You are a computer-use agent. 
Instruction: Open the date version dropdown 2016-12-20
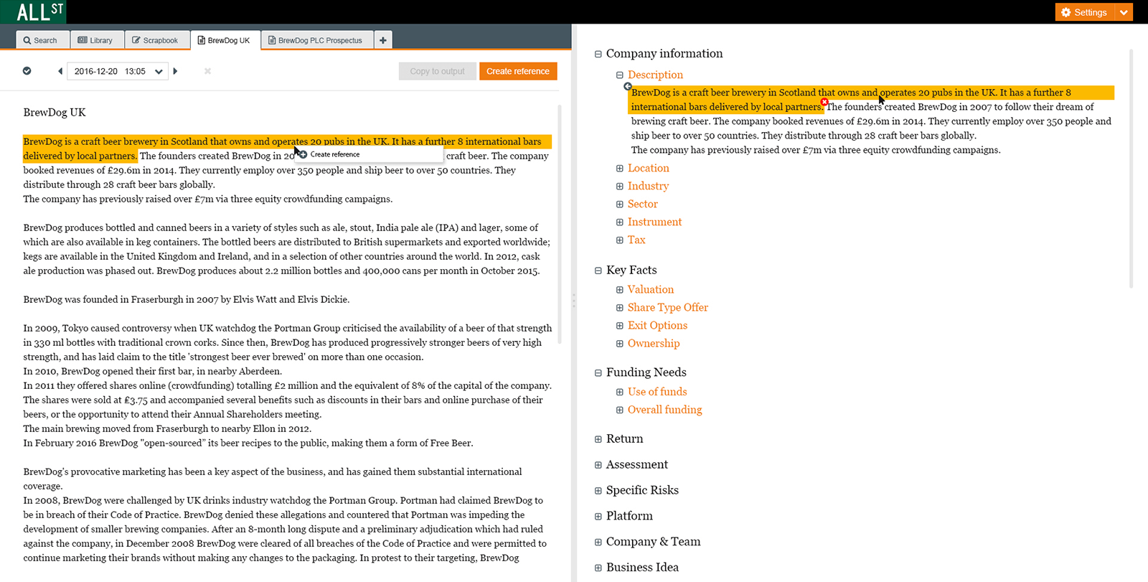118,71
